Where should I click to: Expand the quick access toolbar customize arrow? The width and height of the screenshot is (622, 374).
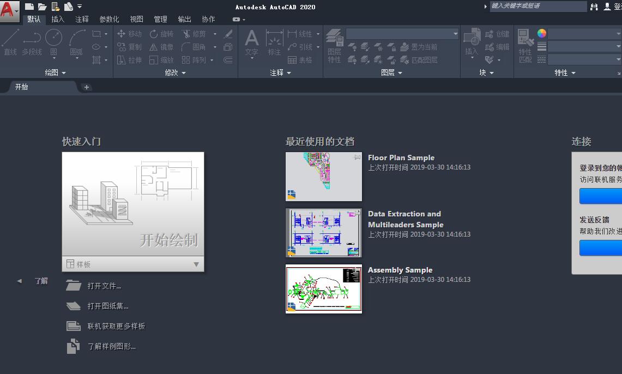pos(80,7)
